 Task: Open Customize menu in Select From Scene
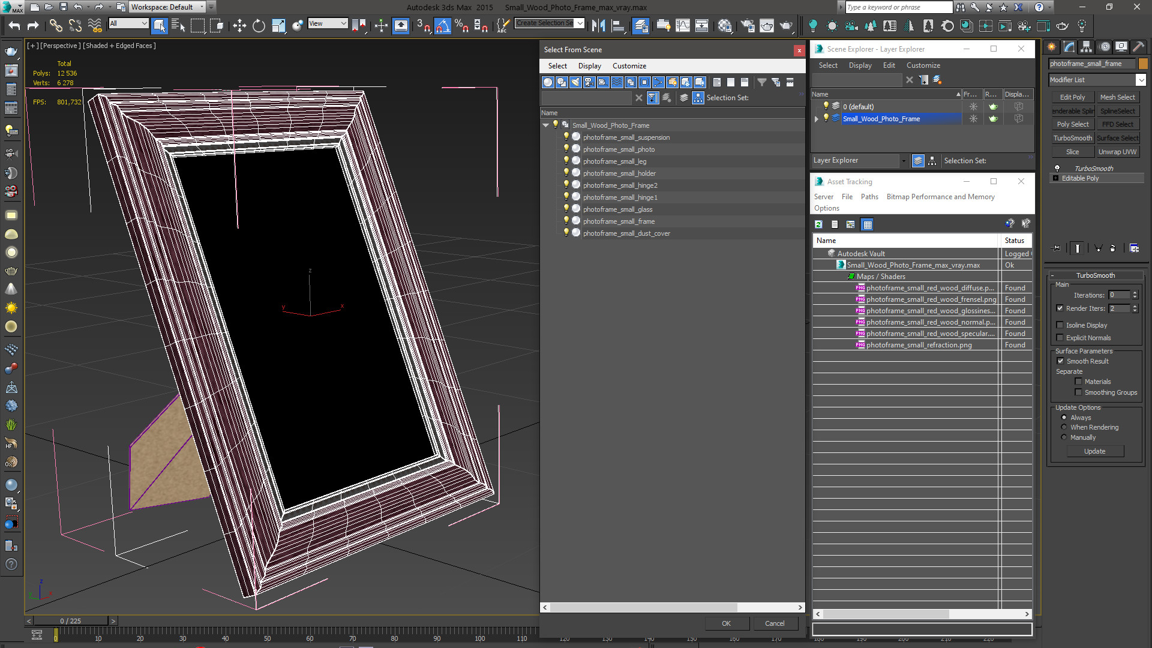click(629, 66)
